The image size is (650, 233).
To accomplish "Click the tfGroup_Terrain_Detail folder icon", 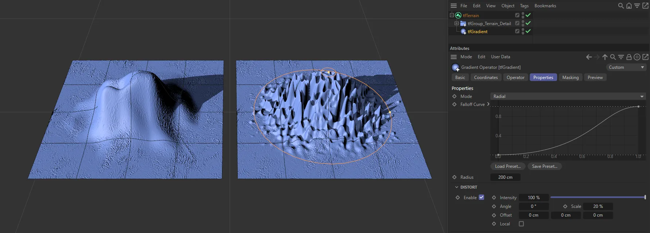I will coord(463,24).
